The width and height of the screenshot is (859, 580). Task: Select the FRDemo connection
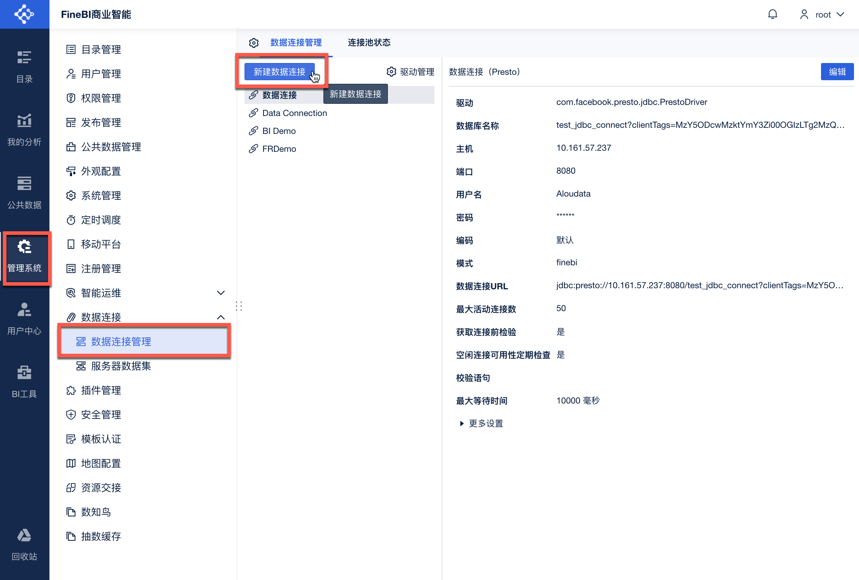(279, 149)
